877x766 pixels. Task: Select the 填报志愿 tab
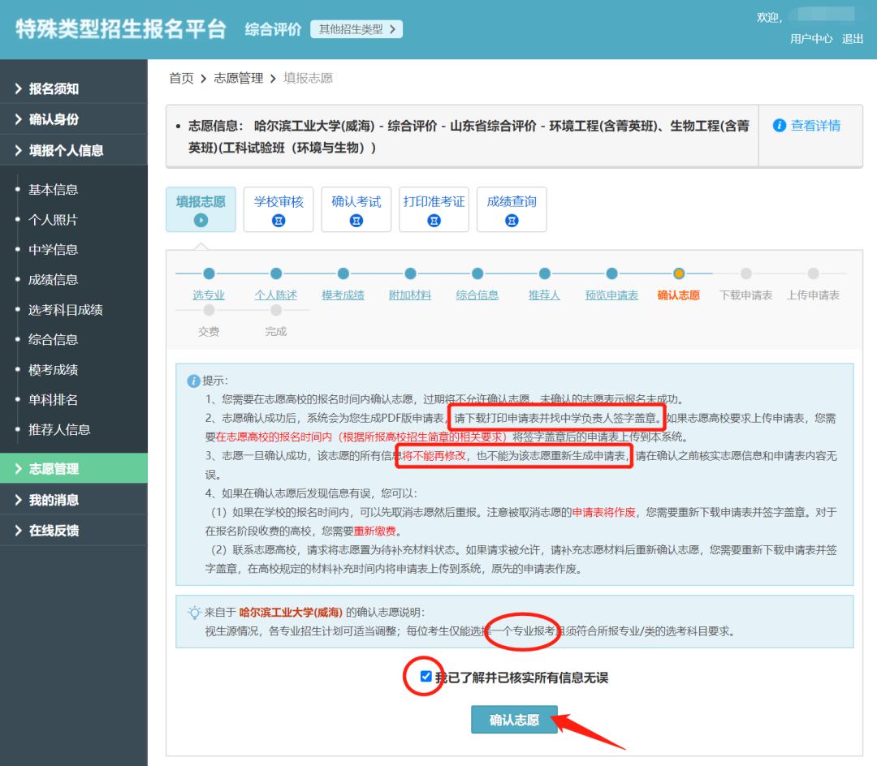coord(201,209)
